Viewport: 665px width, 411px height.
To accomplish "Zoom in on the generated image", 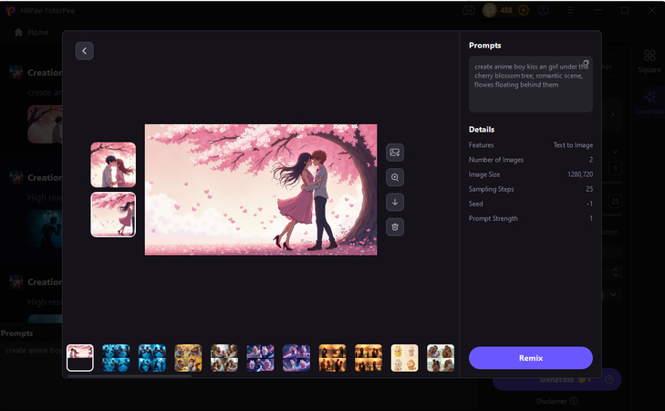I will [395, 177].
